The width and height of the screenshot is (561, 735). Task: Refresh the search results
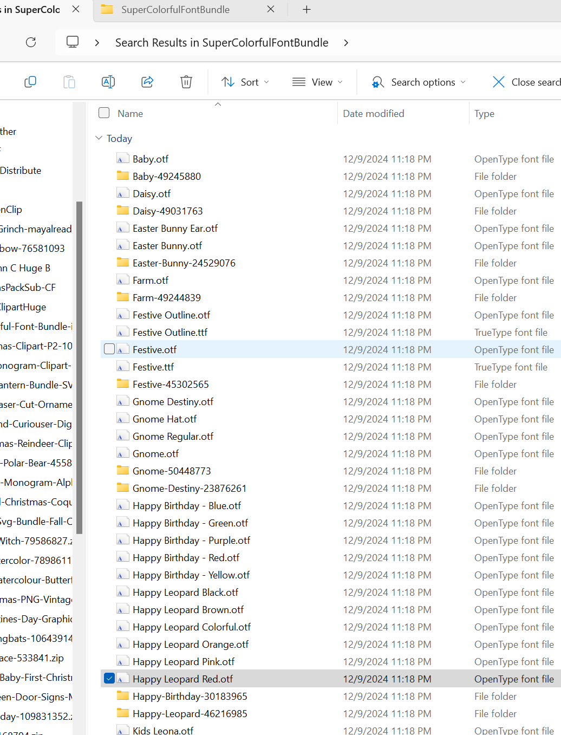[x=31, y=42]
